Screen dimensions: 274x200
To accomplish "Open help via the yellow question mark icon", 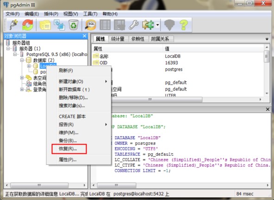I will tap(184, 25).
